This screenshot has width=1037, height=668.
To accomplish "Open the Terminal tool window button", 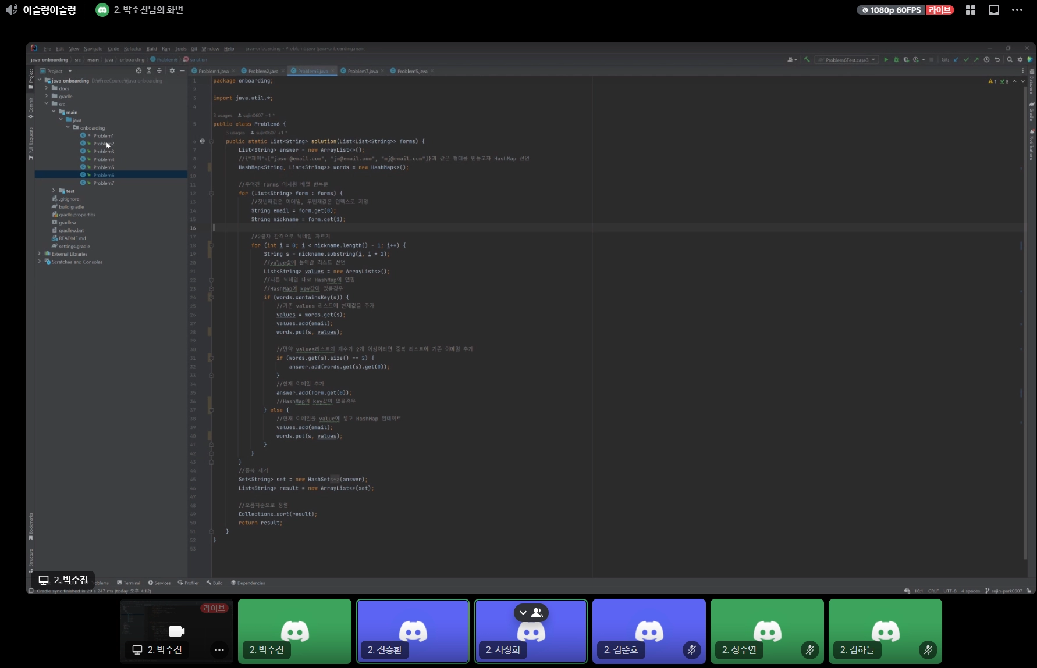I will (129, 583).
